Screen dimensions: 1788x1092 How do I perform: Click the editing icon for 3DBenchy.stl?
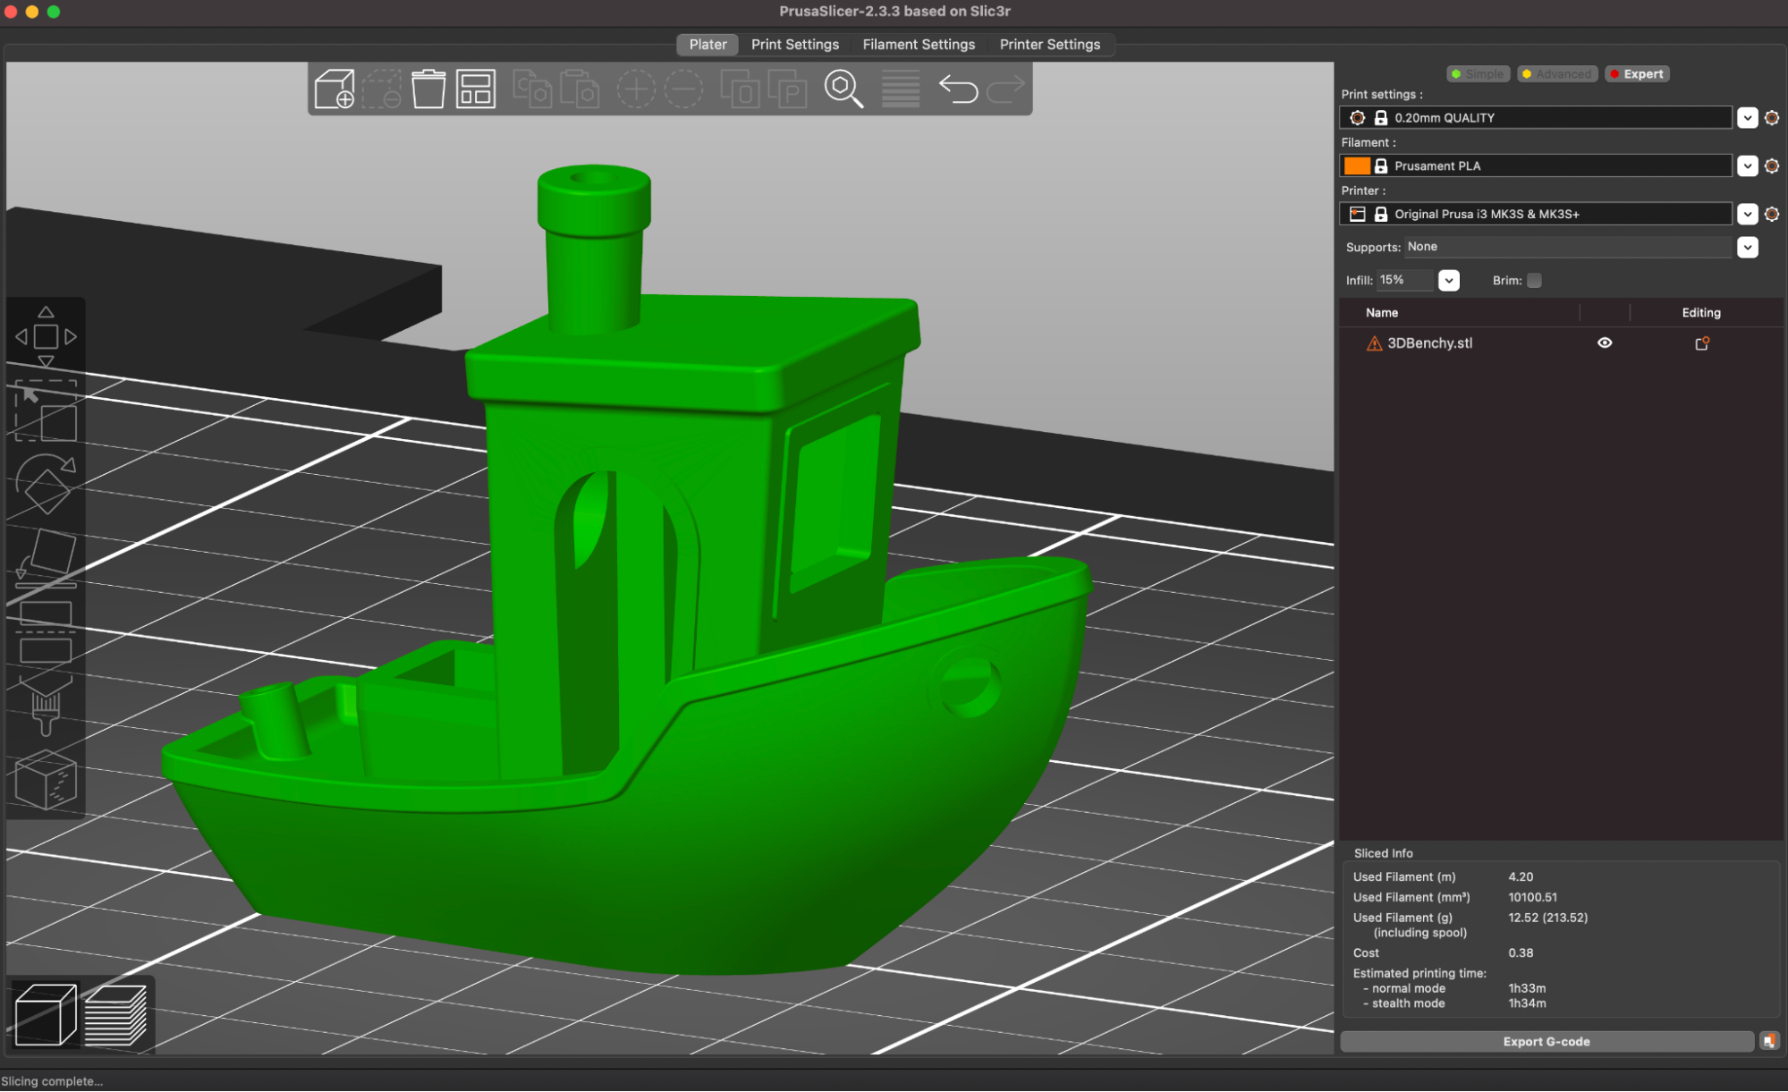pos(1702,343)
